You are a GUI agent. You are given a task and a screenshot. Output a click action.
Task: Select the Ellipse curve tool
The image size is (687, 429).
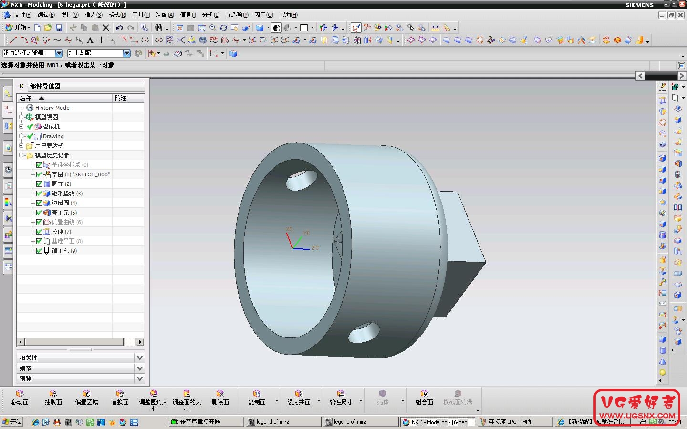point(159,40)
